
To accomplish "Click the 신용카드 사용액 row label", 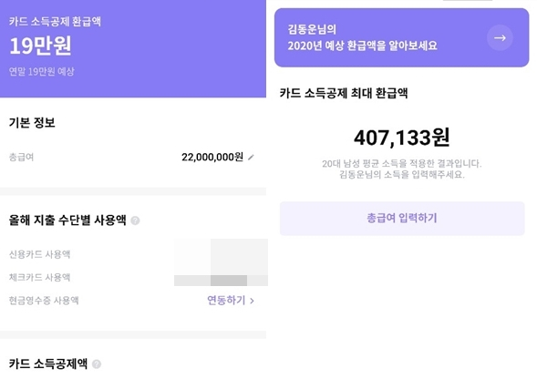I will click(40, 254).
